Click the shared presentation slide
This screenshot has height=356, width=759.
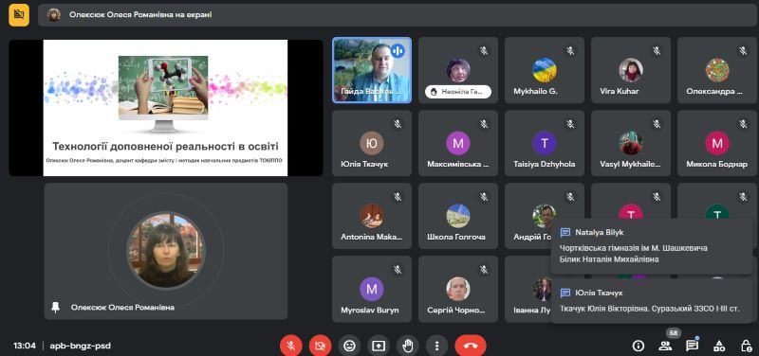pyautogui.click(x=165, y=108)
